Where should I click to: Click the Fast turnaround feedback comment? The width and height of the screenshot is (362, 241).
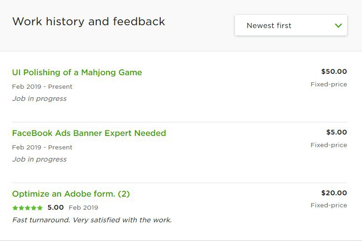pos(92,220)
